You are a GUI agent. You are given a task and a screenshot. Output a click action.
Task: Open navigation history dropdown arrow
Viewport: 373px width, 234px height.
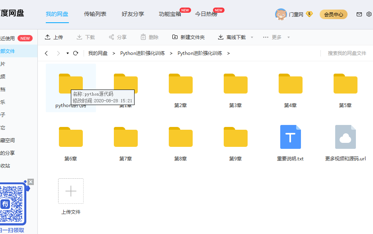pos(68,53)
